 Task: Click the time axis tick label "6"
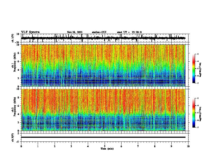122,146
